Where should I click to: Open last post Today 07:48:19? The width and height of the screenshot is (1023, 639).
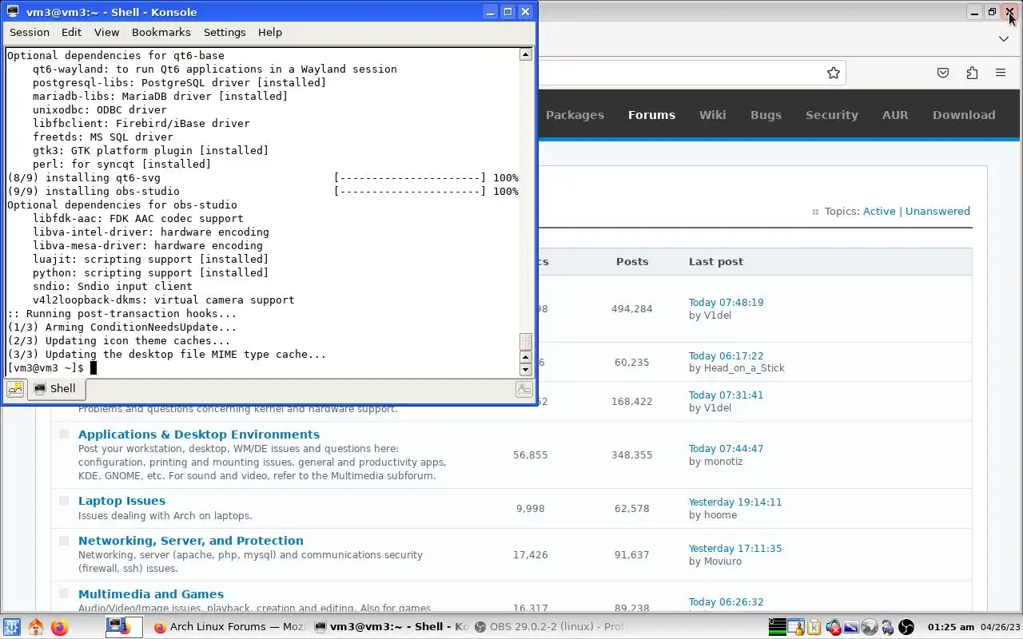pyautogui.click(x=726, y=303)
